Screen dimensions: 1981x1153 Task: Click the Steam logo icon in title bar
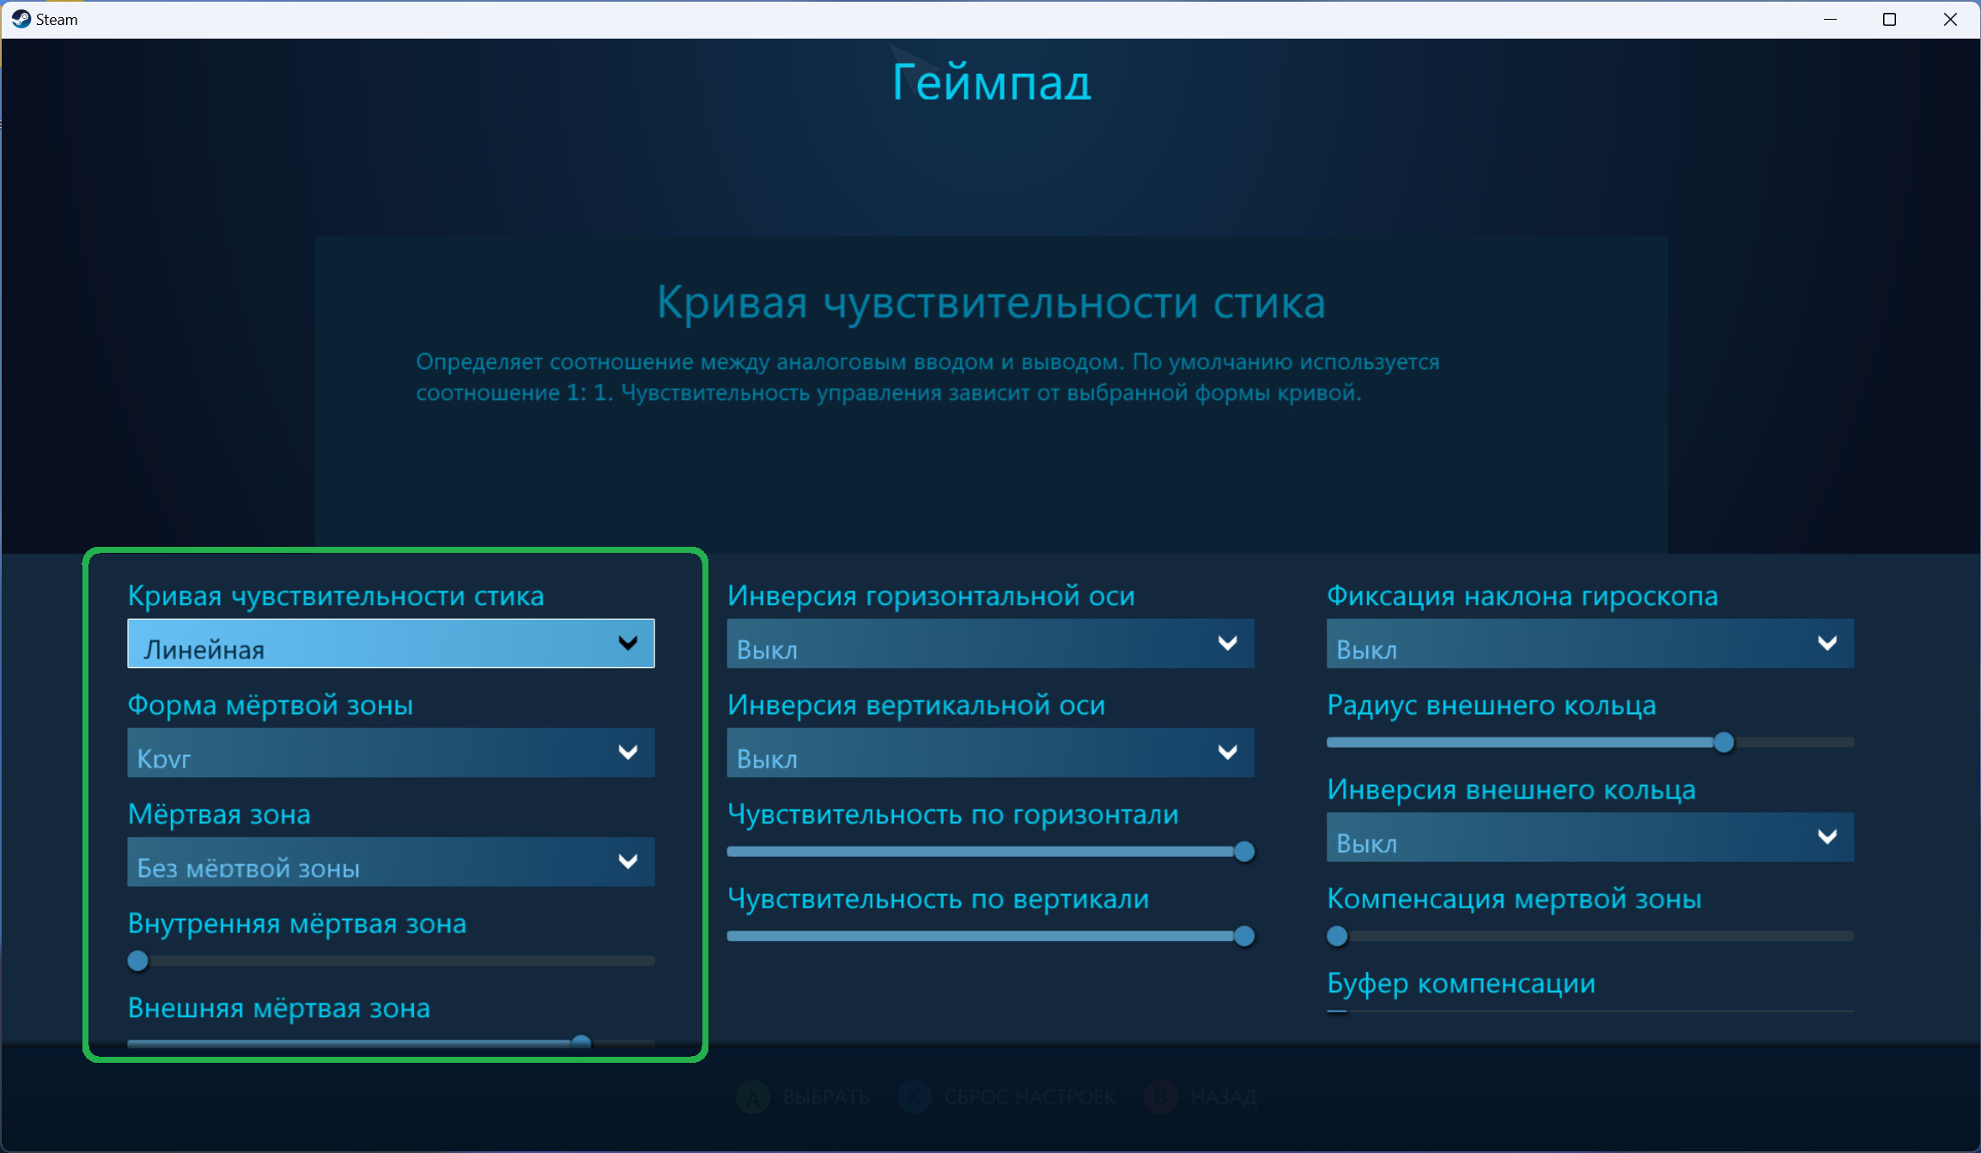pyautogui.click(x=21, y=19)
